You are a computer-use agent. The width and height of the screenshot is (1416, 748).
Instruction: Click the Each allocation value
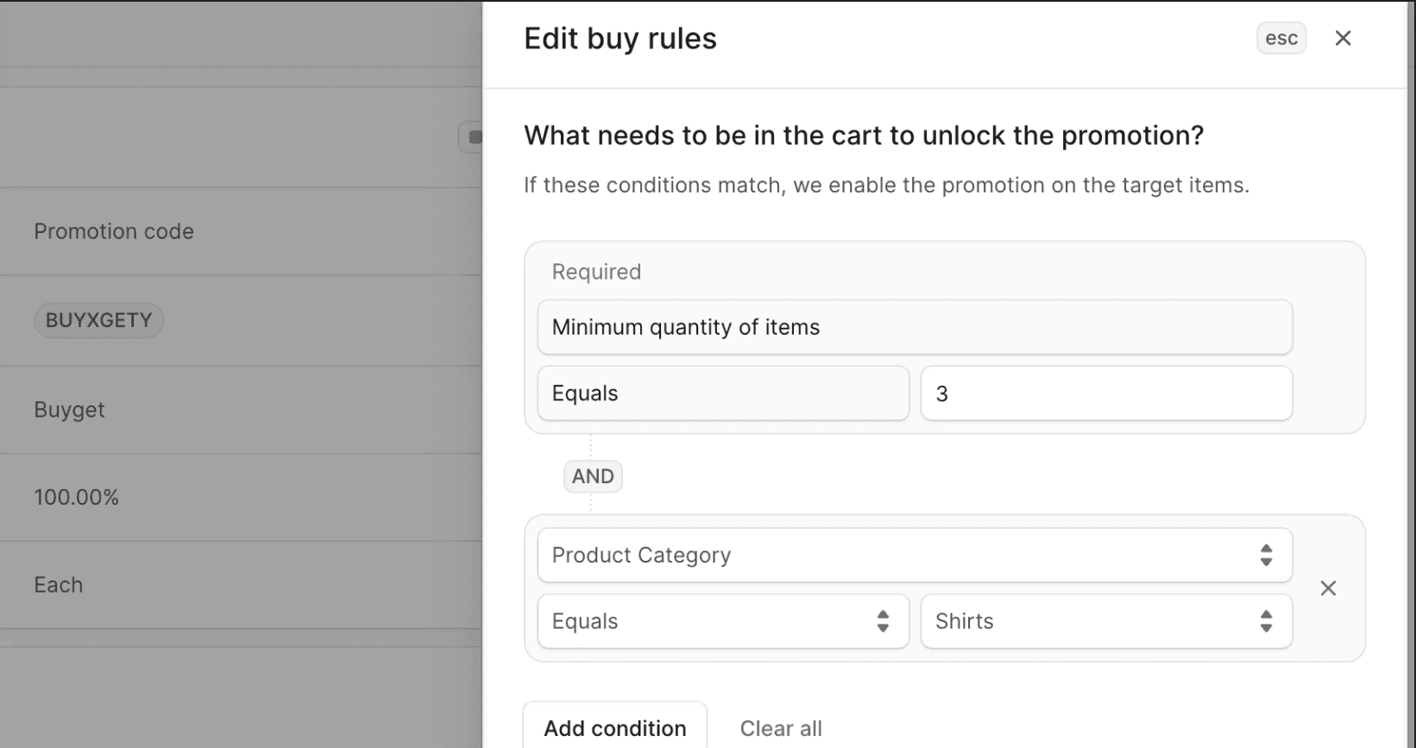click(x=59, y=585)
